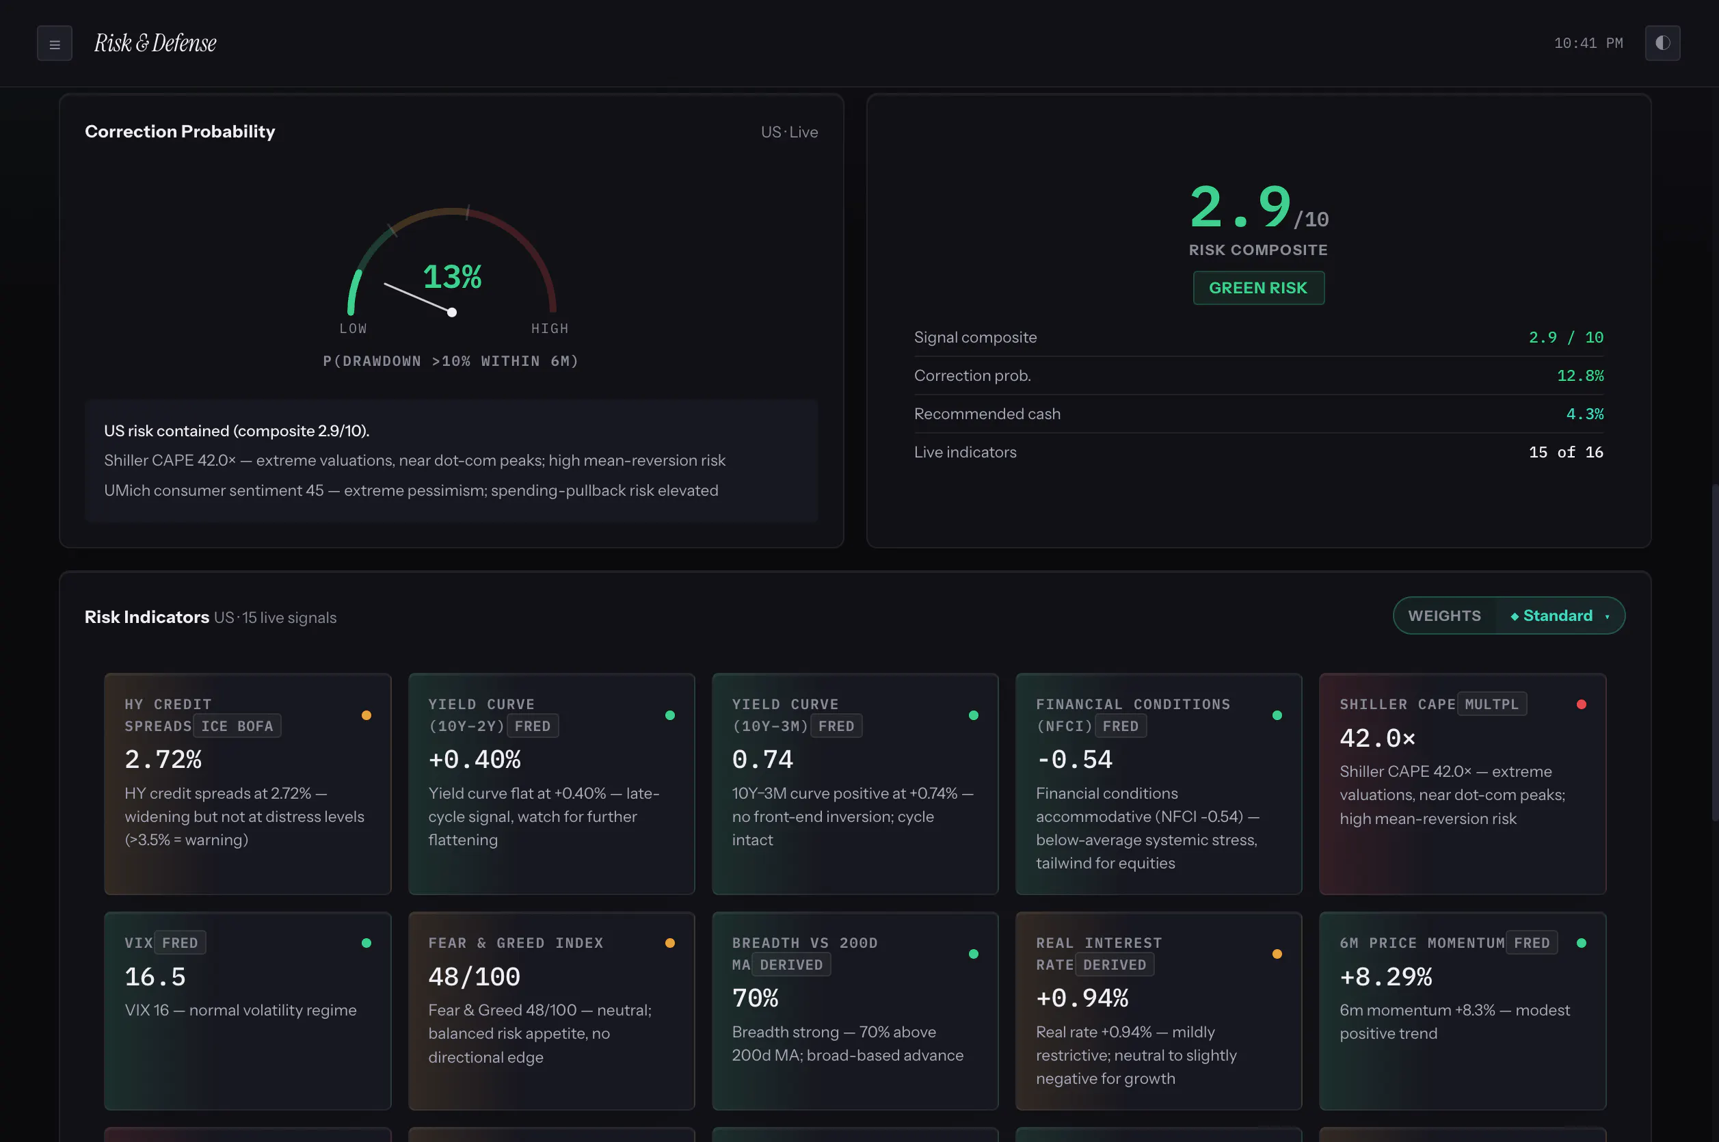Click the FRED tag on Yield Curve 10Y-2Y

533,726
